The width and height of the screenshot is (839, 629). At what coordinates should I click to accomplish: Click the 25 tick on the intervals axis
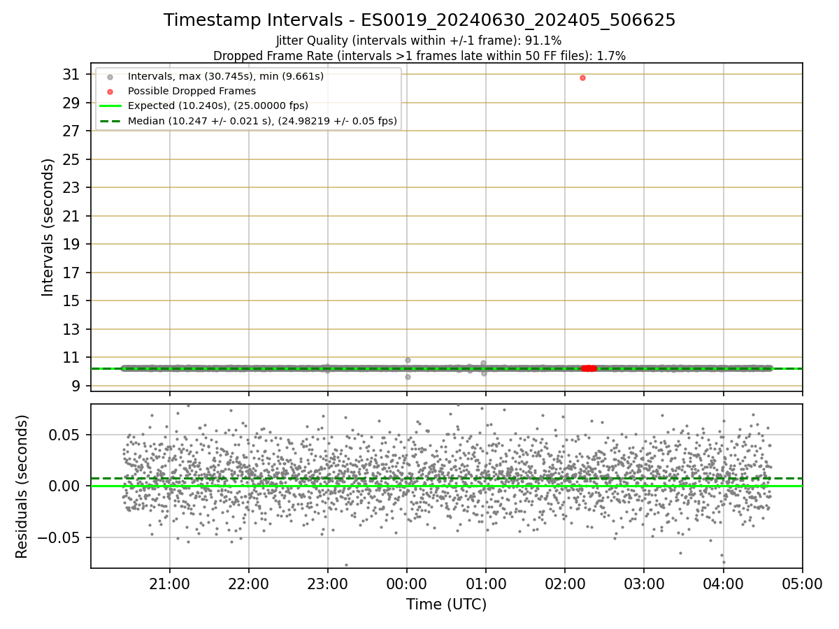(x=71, y=159)
